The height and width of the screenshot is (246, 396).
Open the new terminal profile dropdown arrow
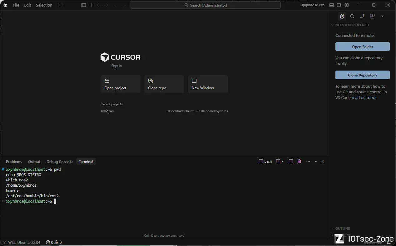pyautogui.click(x=283, y=161)
